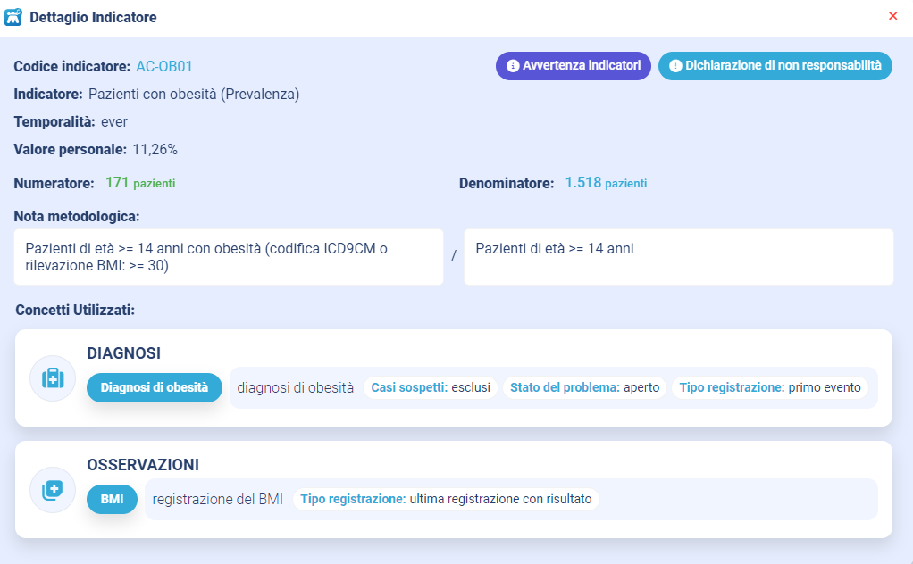Click the Valore personale 11,26% value
Viewport: 913px width, 564px height.
point(155,149)
